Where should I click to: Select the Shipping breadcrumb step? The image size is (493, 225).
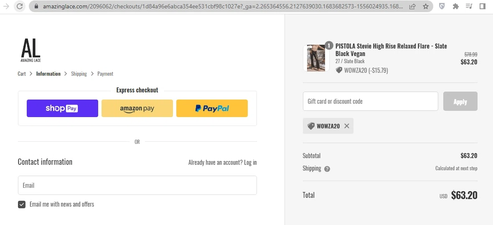tap(79, 74)
